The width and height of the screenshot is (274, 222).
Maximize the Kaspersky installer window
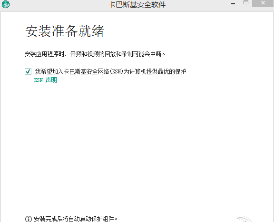pyautogui.click(x=246, y=3)
